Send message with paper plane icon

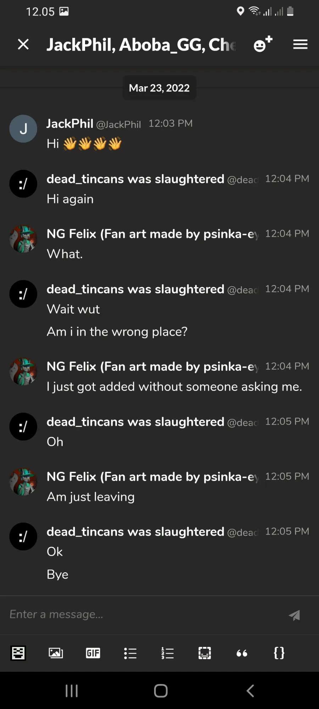pos(294,615)
